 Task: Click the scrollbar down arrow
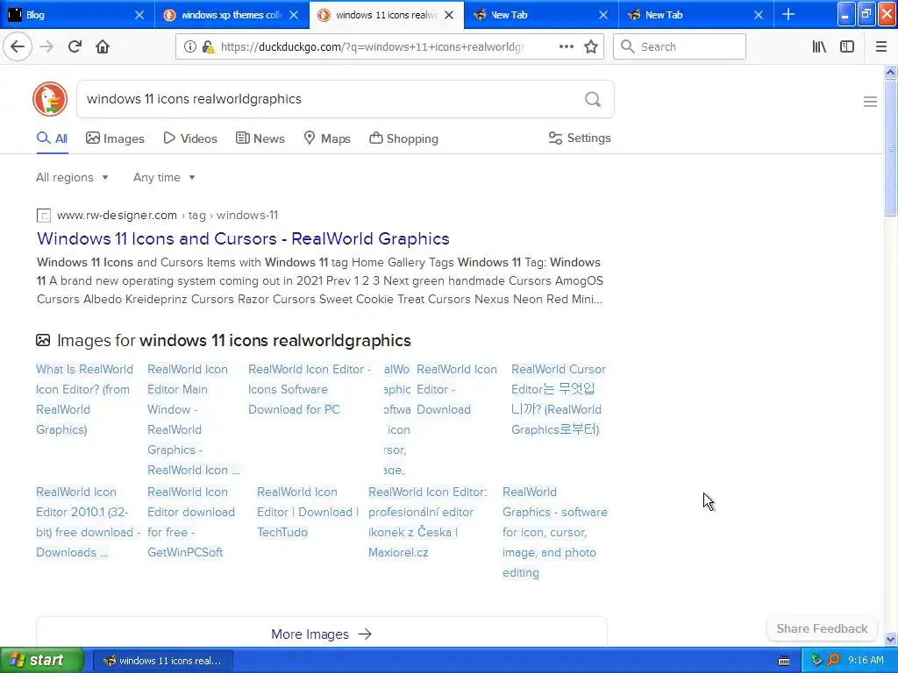click(890, 640)
